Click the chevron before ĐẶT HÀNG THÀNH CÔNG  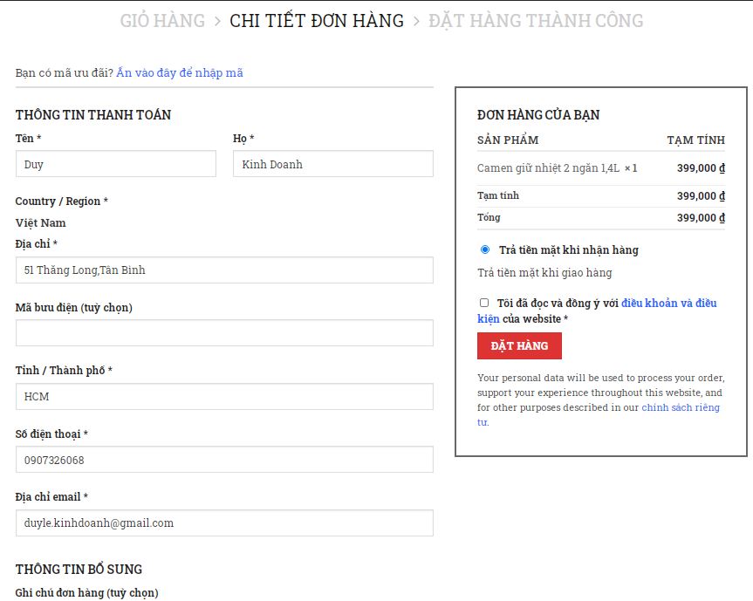click(416, 21)
